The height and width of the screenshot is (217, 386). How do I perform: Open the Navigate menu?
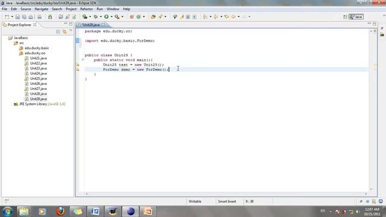(42, 9)
